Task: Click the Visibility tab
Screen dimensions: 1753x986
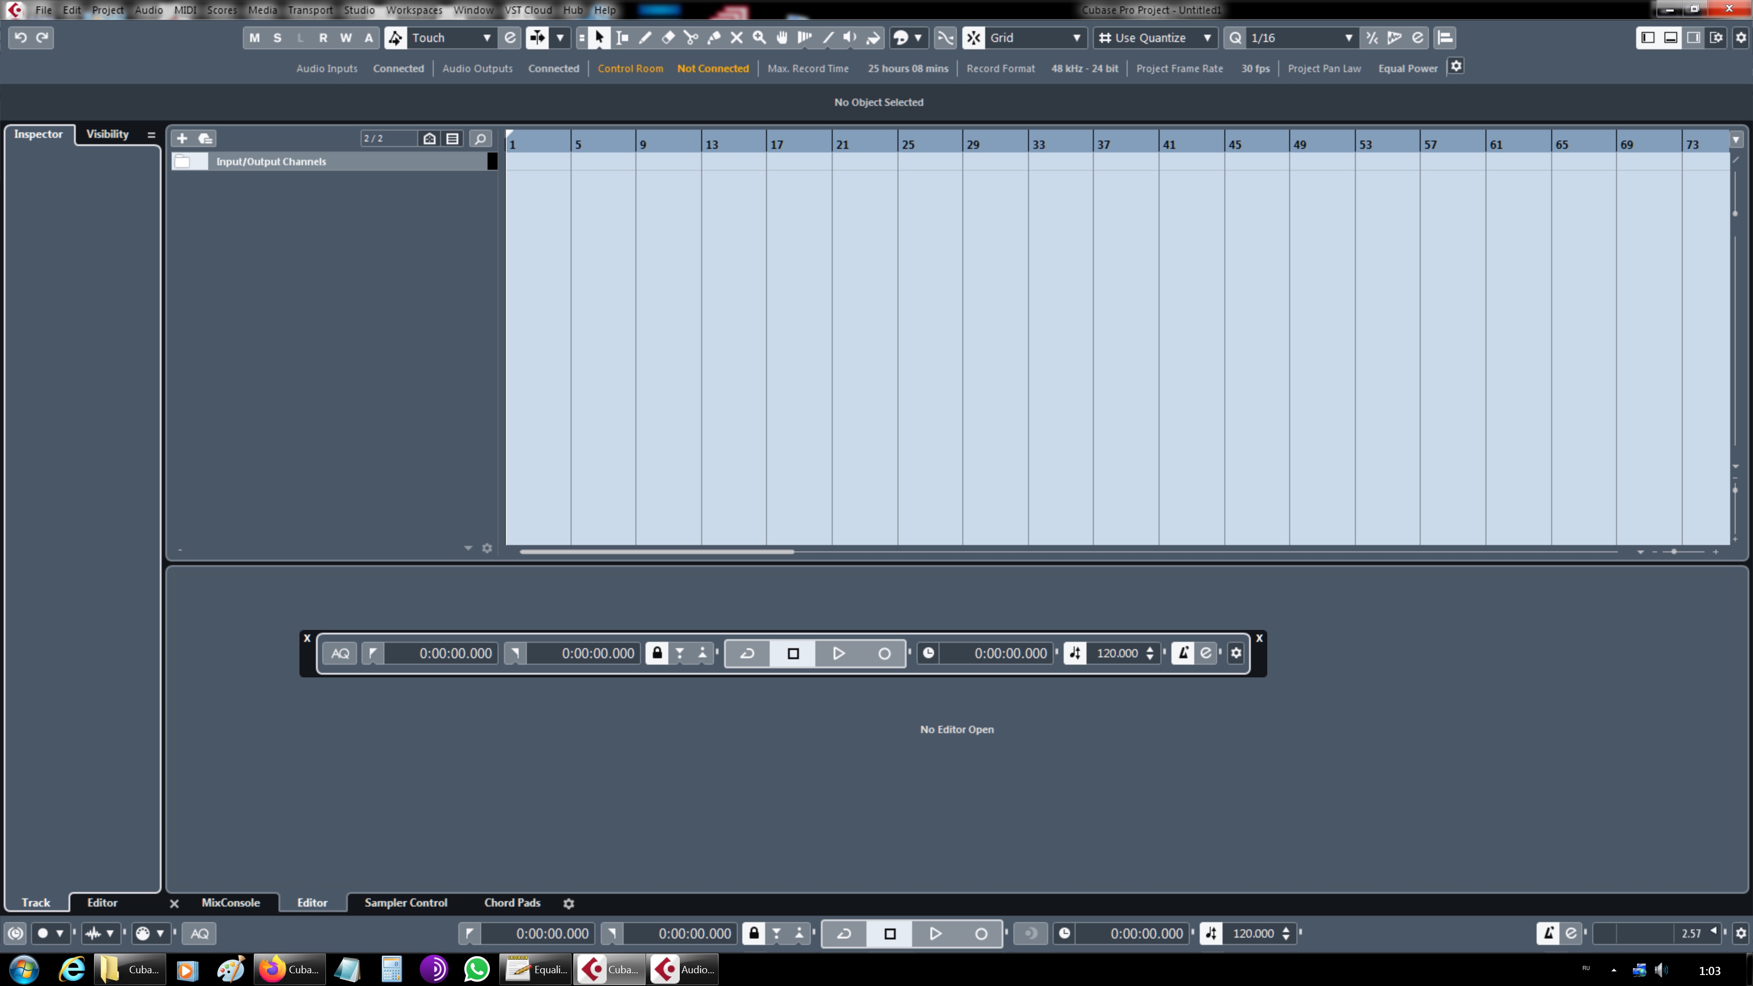Action: [x=107, y=134]
